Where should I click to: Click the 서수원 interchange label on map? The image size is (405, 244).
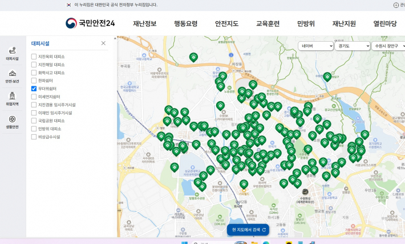(131, 167)
